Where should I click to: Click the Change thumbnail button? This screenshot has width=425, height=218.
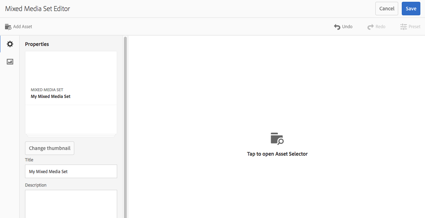pyautogui.click(x=50, y=148)
